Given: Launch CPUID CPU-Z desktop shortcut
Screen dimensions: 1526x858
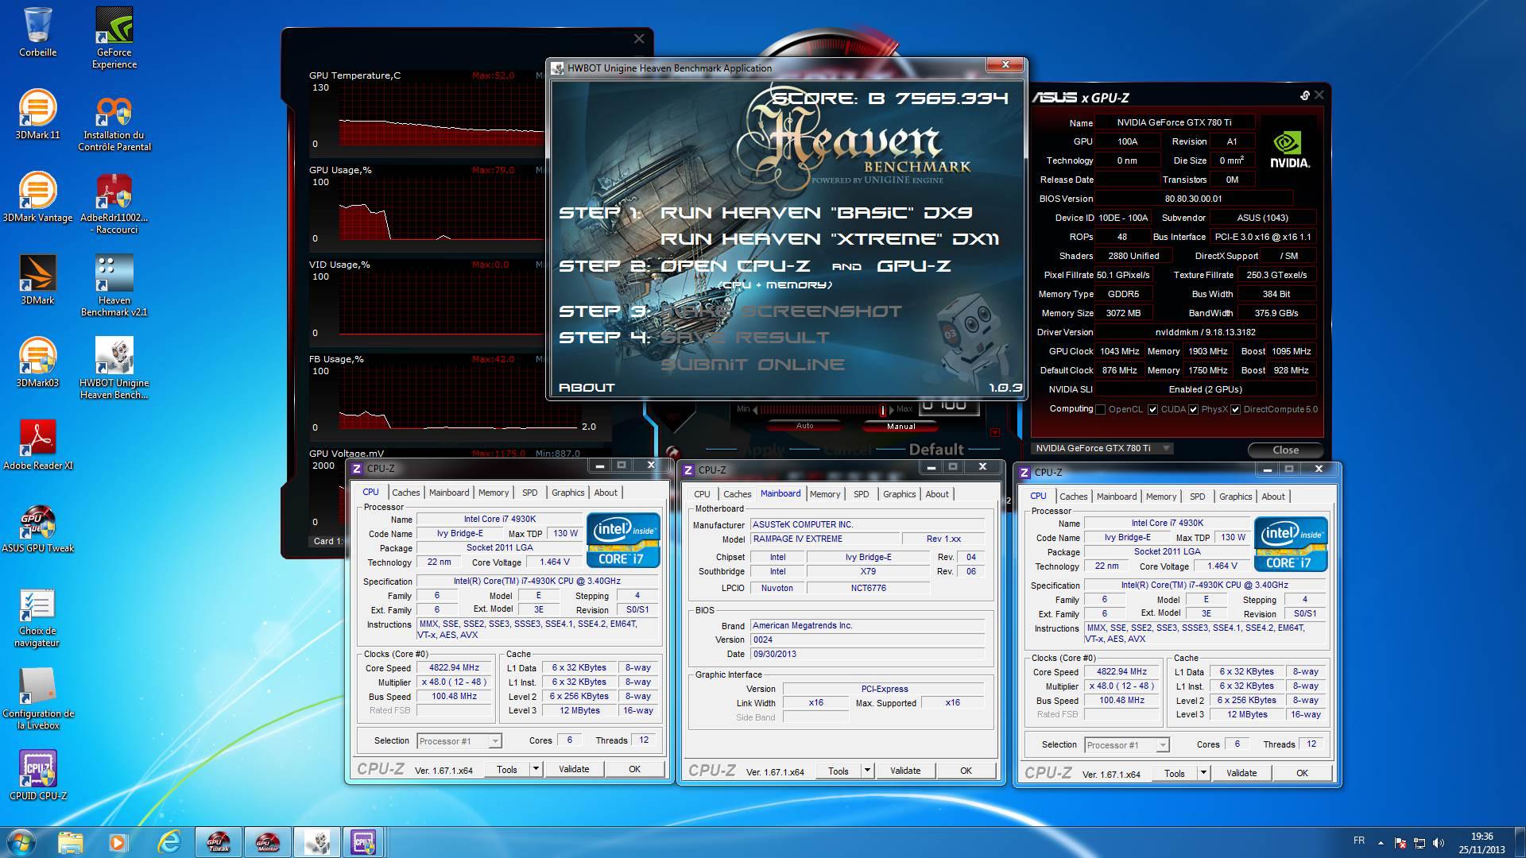Looking at the screenshot, I should click(x=37, y=775).
